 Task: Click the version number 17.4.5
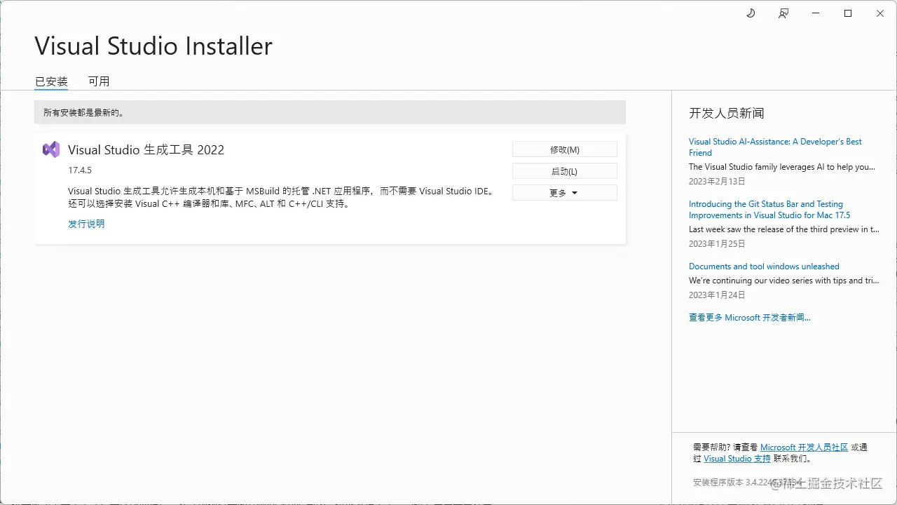pos(80,170)
